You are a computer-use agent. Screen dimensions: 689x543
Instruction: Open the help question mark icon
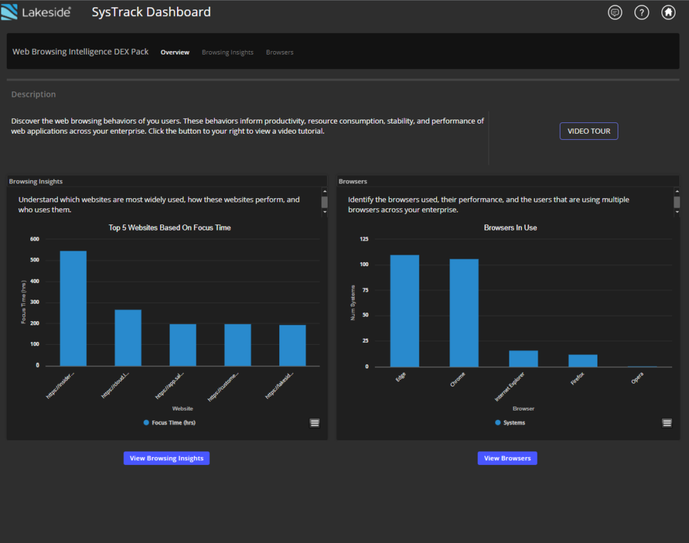[x=641, y=12]
